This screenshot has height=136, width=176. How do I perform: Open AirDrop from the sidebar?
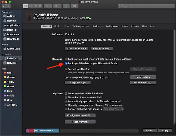[11, 16]
